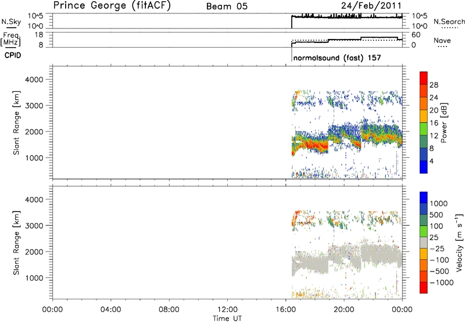This screenshot has height=322, width=465.
Task: Click the 'Velocity [m s-1]' colorbar label
Action: 459,242
